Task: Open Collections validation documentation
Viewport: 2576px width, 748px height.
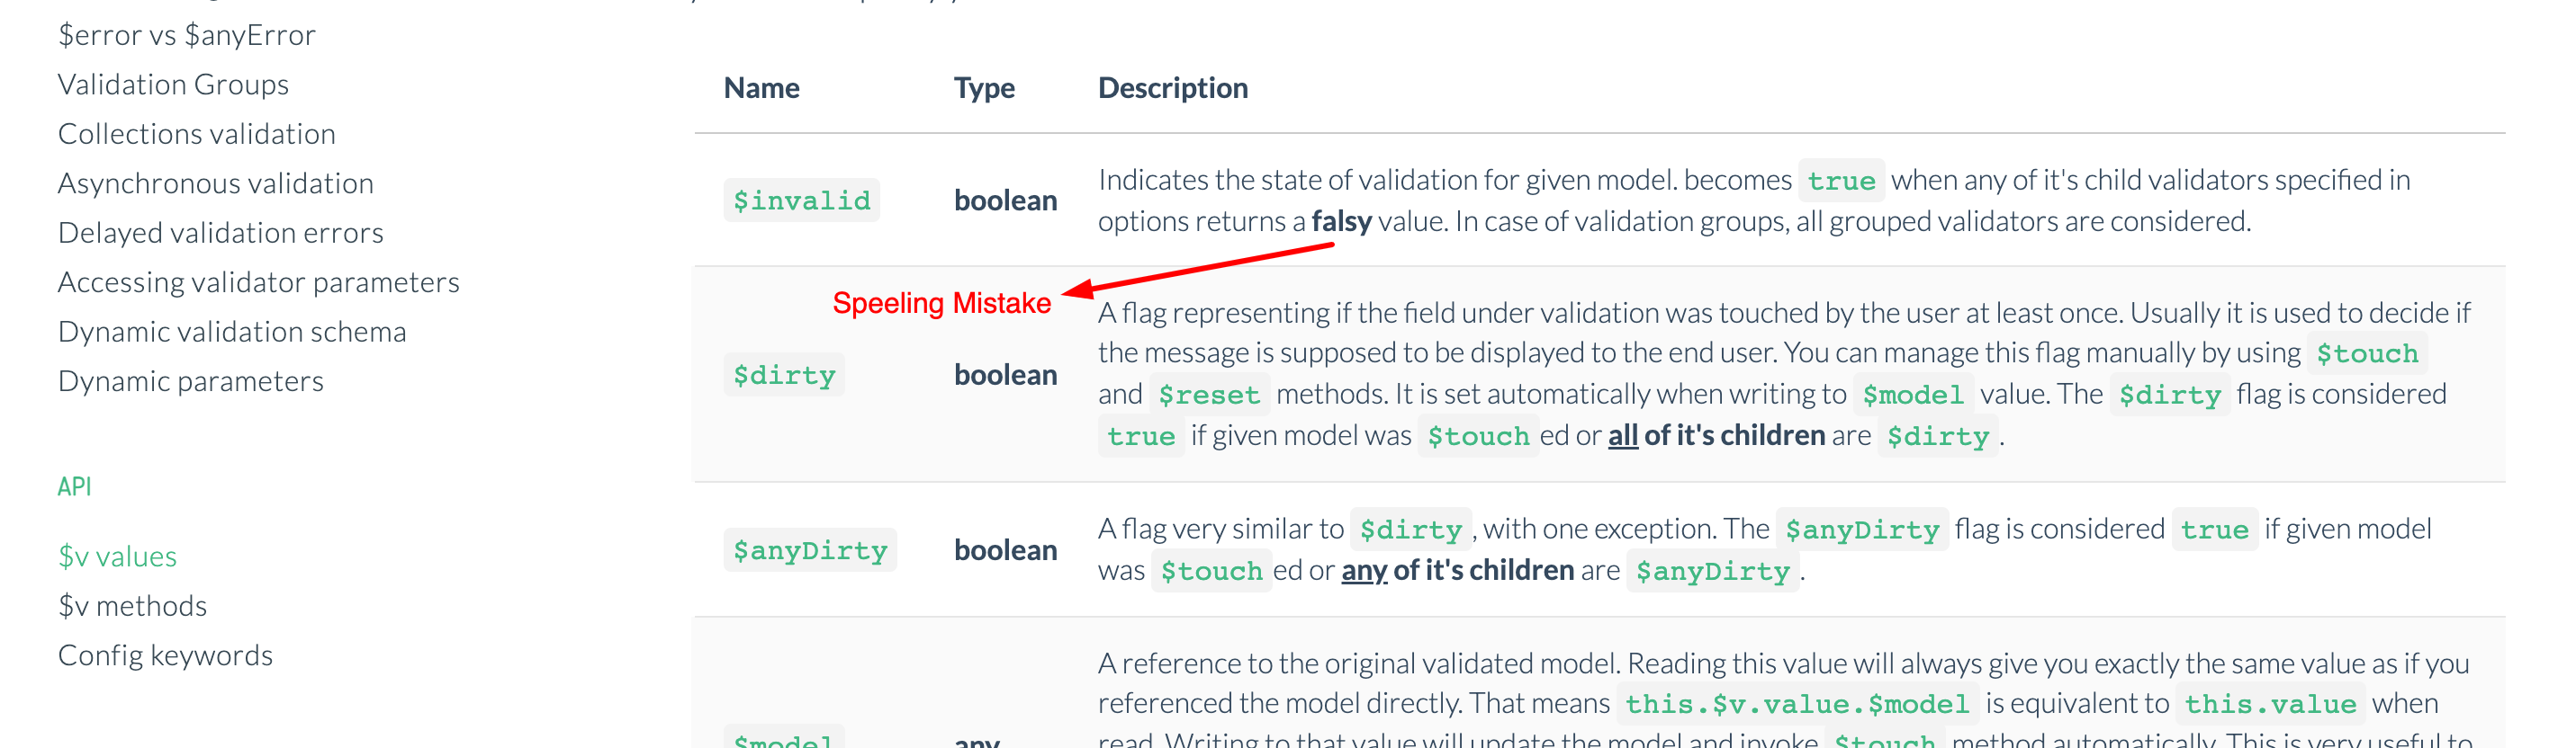Action: click(x=196, y=133)
